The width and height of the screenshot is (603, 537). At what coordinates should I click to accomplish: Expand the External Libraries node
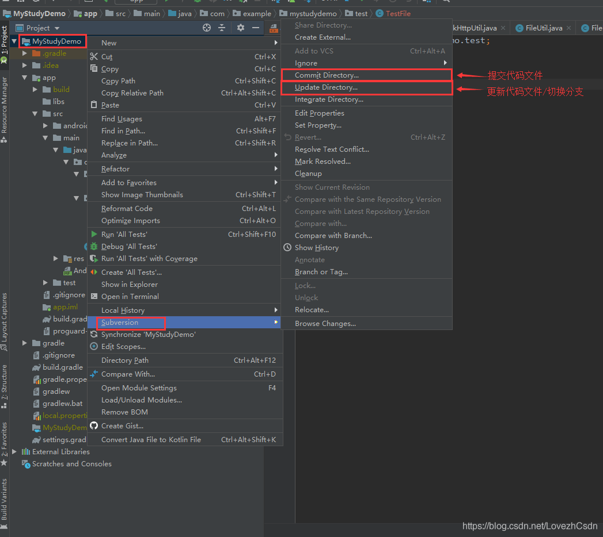coord(14,452)
